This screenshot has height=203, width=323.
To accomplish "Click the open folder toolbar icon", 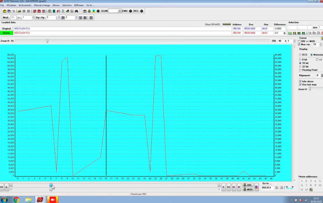I will tap(19, 11).
